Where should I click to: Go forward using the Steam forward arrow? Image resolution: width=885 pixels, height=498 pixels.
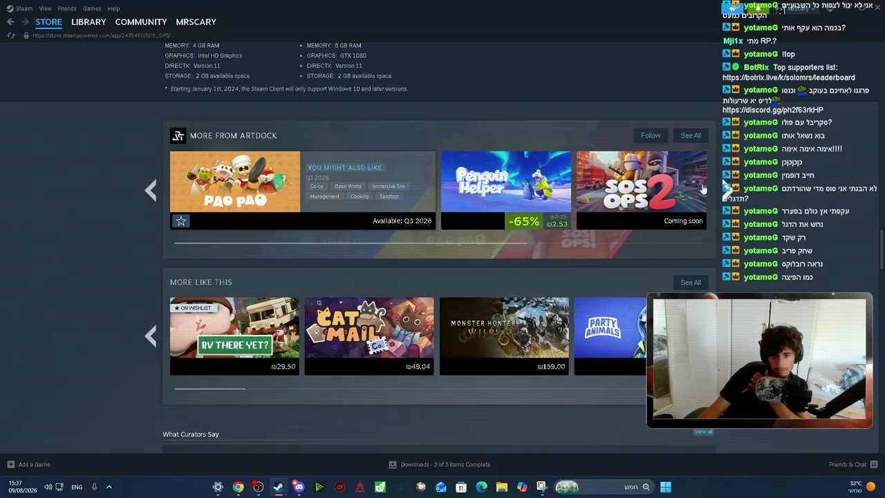[x=25, y=22]
